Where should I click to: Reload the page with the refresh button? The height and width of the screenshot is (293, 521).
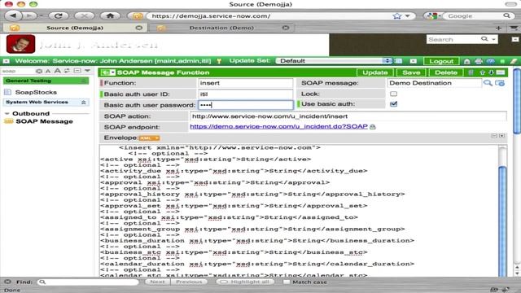coord(59,15)
